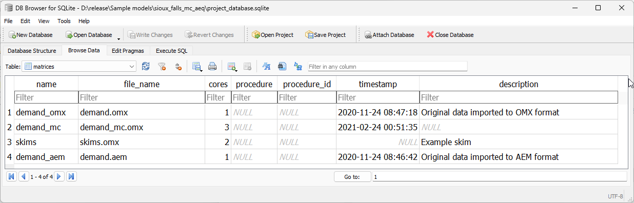Viewport: 634px width, 203px height.
Task: Go to last page of records
Action: click(x=71, y=176)
